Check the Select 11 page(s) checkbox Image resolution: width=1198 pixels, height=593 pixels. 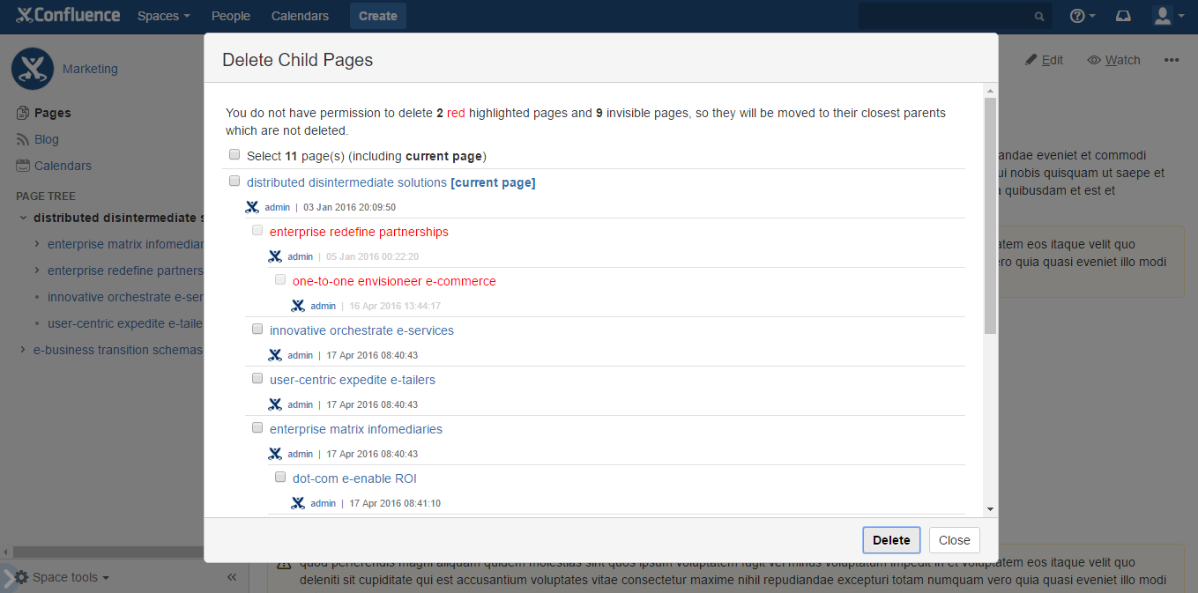pyautogui.click(x=234, y=155)
